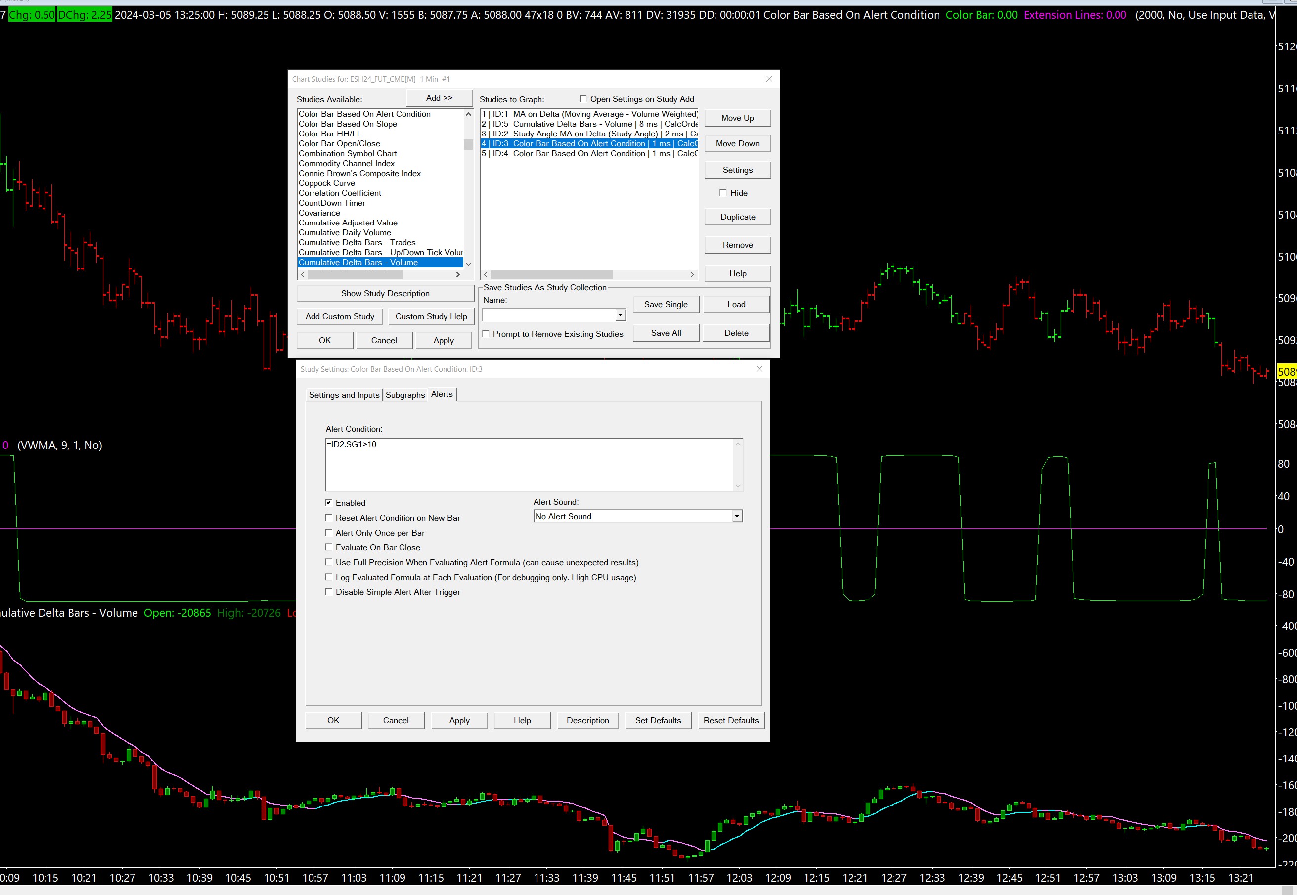This screenshot has width=1297, height=895.
Task: Click inside the Alert Condition text box
Action: (529, 464)
